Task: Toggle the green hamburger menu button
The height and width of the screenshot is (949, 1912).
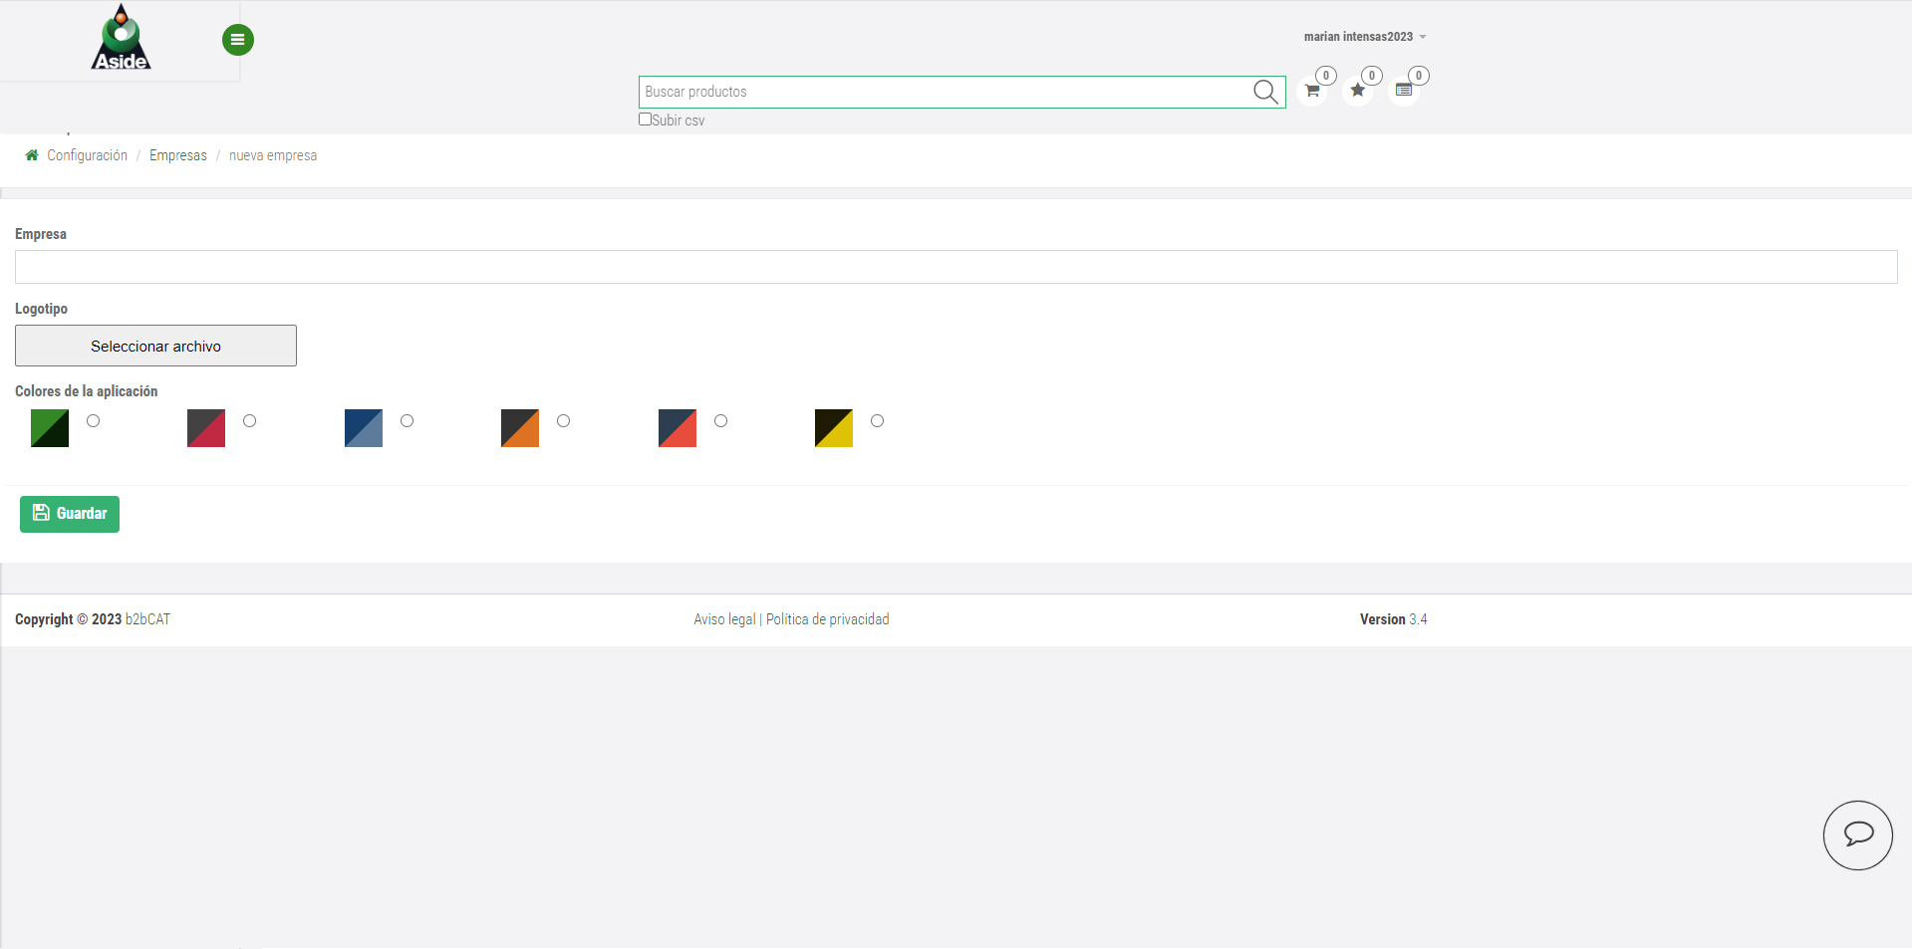Action: coord(237,40)
